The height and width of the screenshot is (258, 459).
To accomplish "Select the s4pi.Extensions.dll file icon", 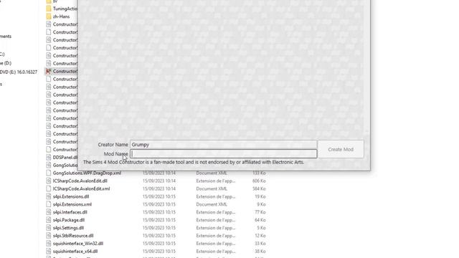I will pos(49,196).
